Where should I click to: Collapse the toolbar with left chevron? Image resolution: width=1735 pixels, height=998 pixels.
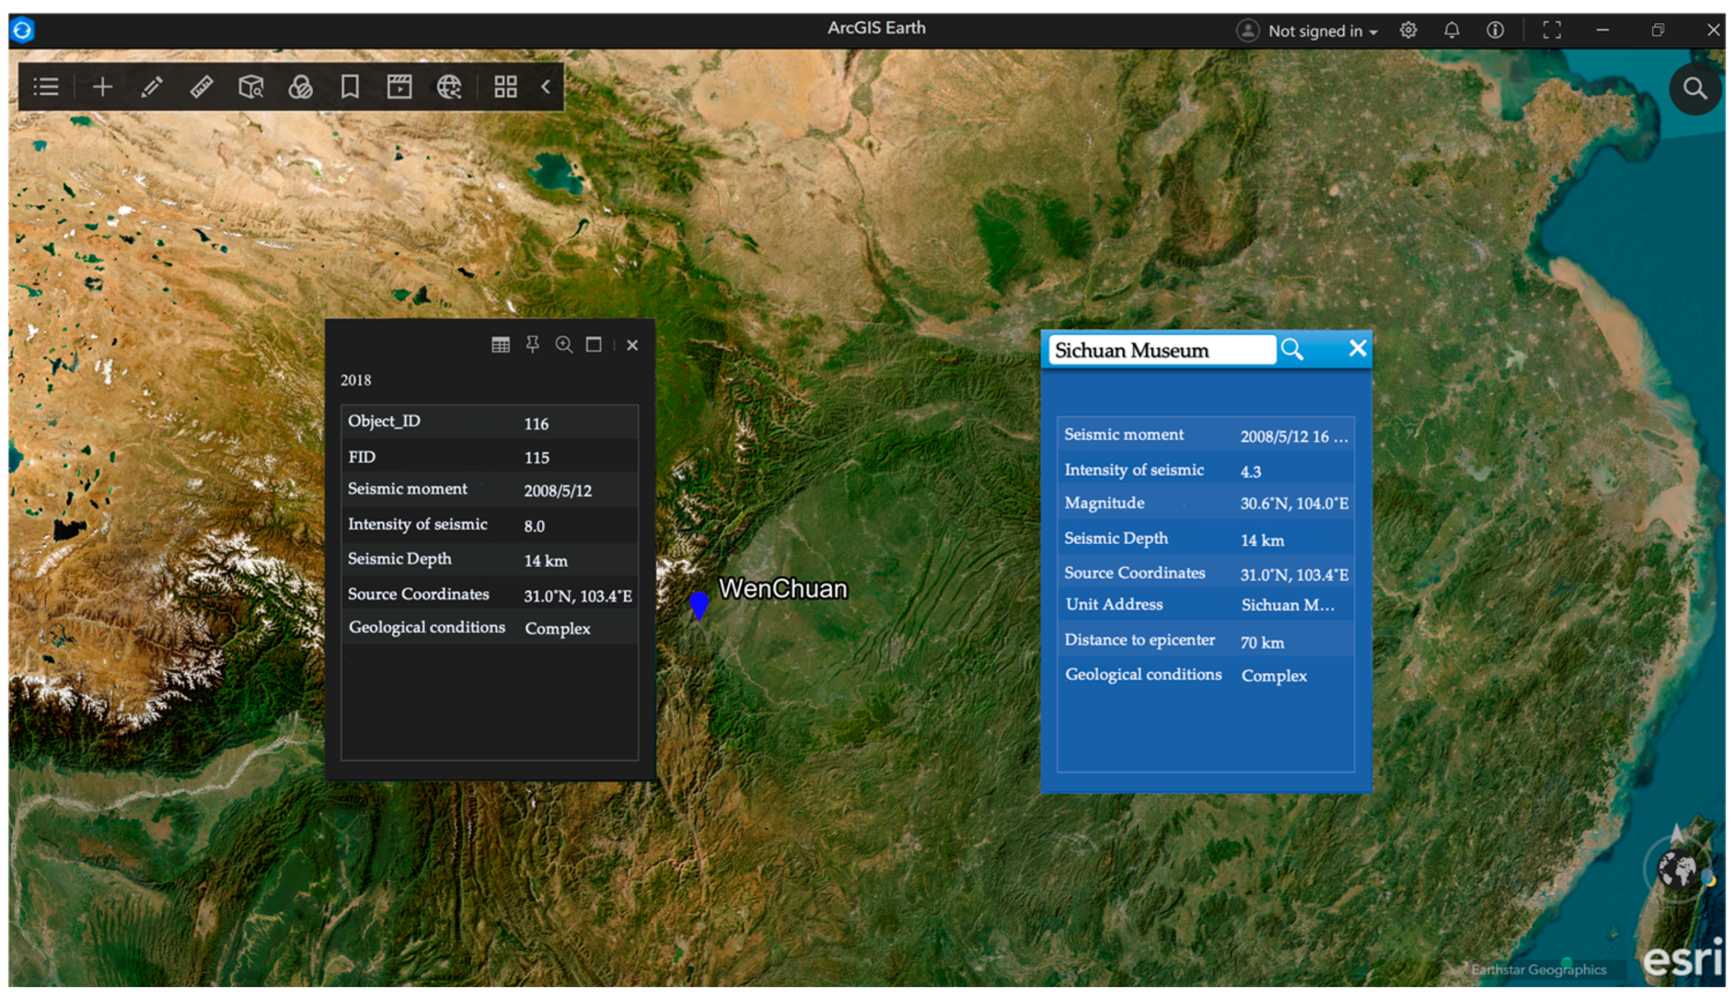pyautogui.click(x=546, y=87)
